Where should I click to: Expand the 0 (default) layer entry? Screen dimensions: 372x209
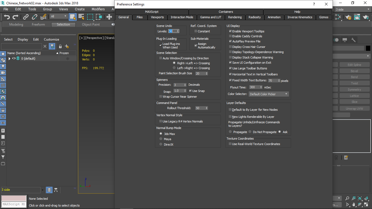[x=9, y=58]
